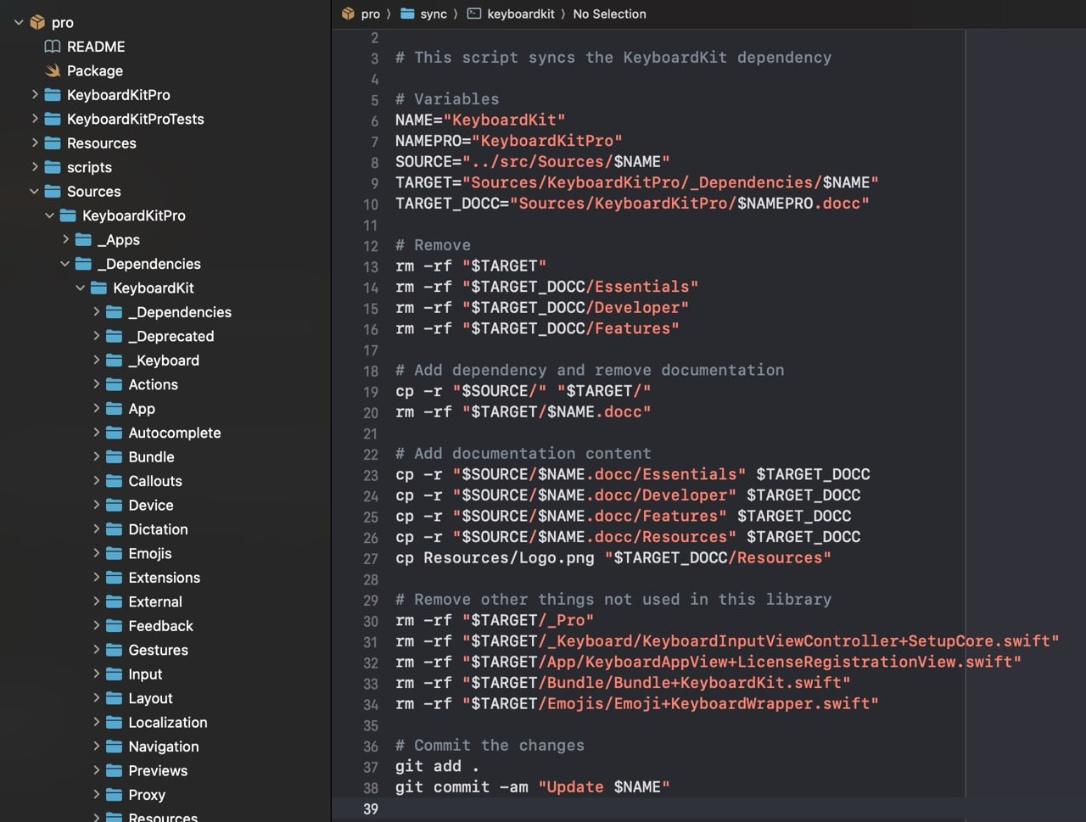
Task: Click the pro package icon in navigator
Action: tap(37, 23)
